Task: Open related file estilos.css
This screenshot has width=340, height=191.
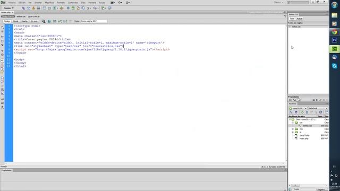Action: [x=21, y=16]
